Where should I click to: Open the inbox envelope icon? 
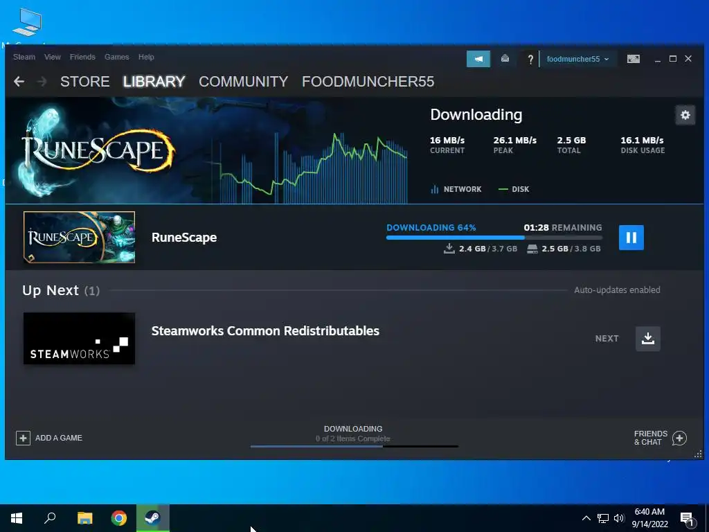(505, 59)
